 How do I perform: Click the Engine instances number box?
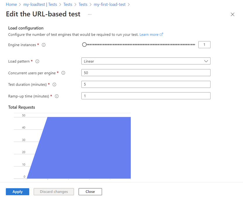point(204,45)
